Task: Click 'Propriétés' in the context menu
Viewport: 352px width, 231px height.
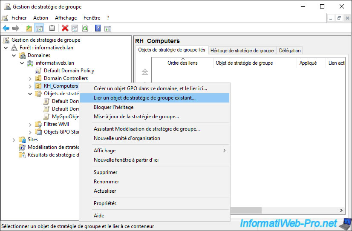Action: point(105,203)
